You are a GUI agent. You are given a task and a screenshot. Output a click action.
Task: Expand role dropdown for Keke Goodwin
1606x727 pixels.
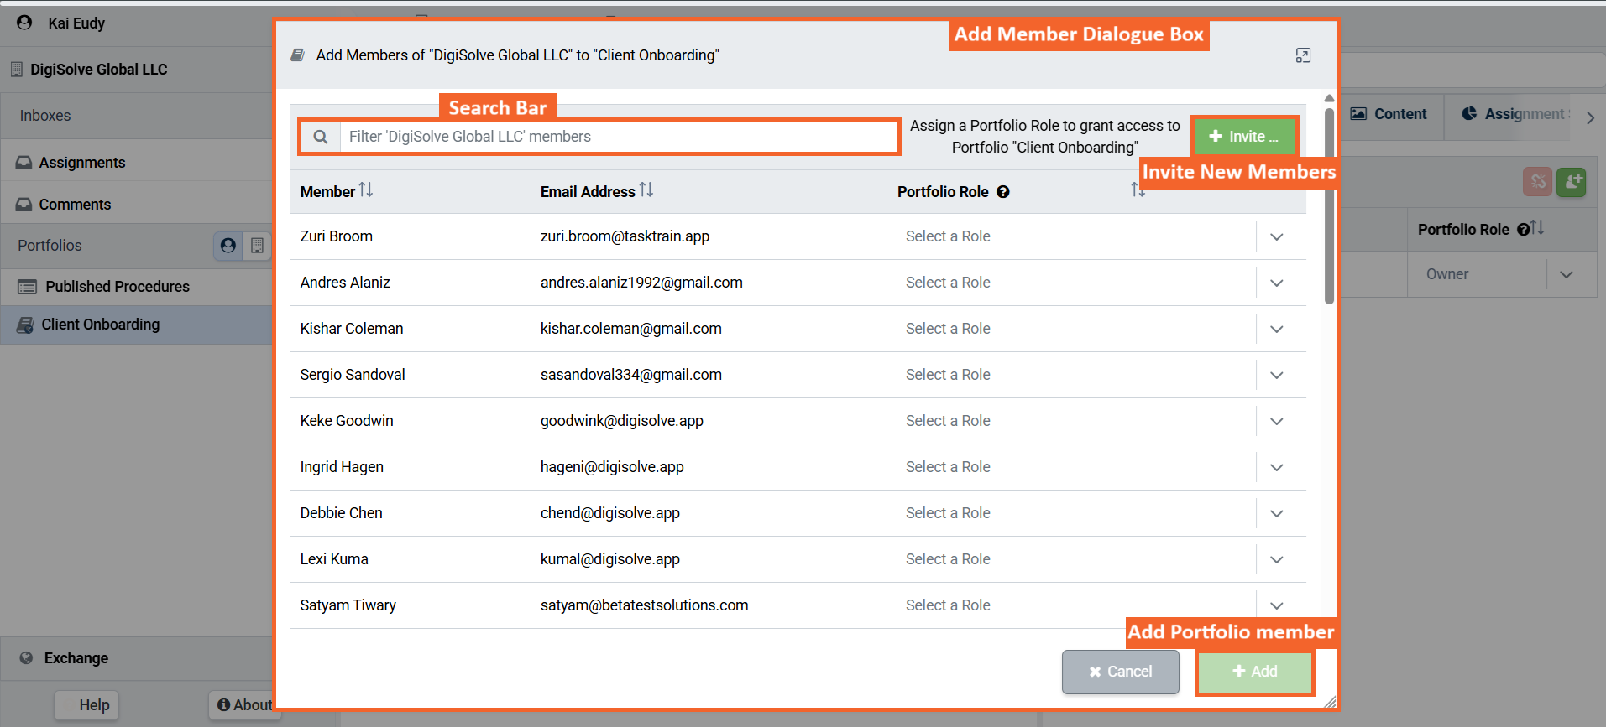[1276, 422]
